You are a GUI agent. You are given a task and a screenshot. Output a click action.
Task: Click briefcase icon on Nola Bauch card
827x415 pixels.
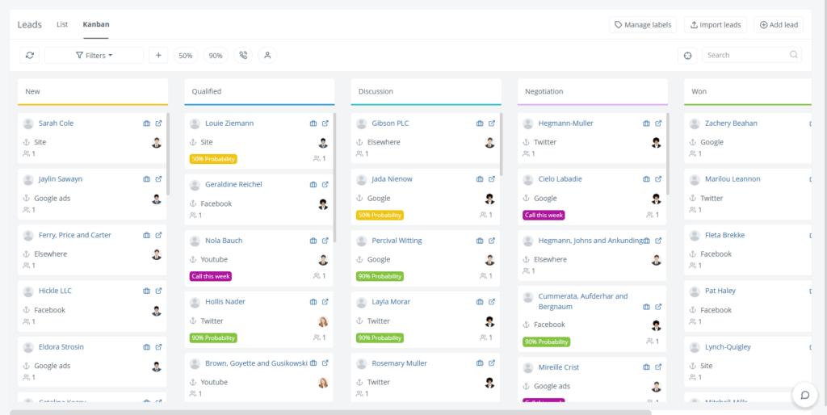(313, 241)
